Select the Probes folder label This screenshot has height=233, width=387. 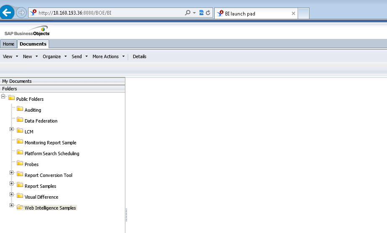(x=31, y=164)
